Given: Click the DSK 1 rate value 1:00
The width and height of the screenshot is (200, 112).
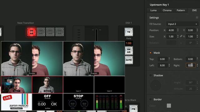Looking at the screenshot, I should [x=128, y=43].
